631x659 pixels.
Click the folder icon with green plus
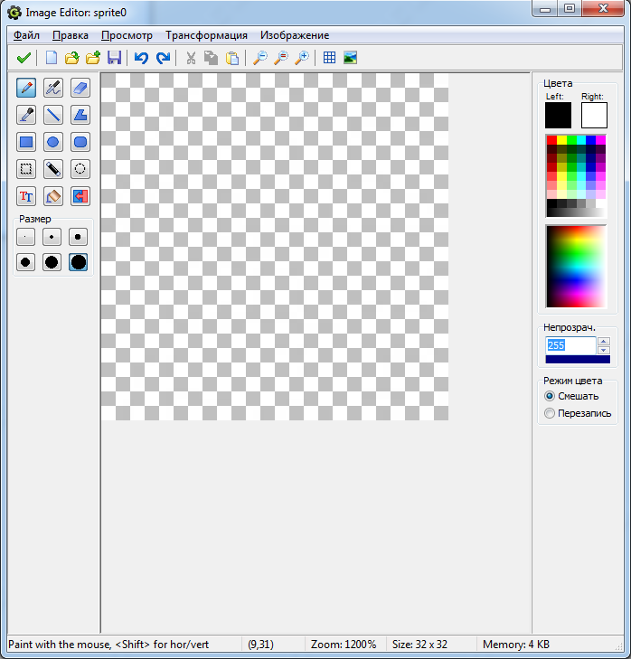(93, 58)
